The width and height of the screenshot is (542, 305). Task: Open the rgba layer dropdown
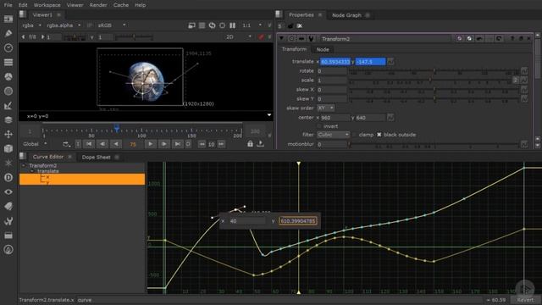(31, 25)
